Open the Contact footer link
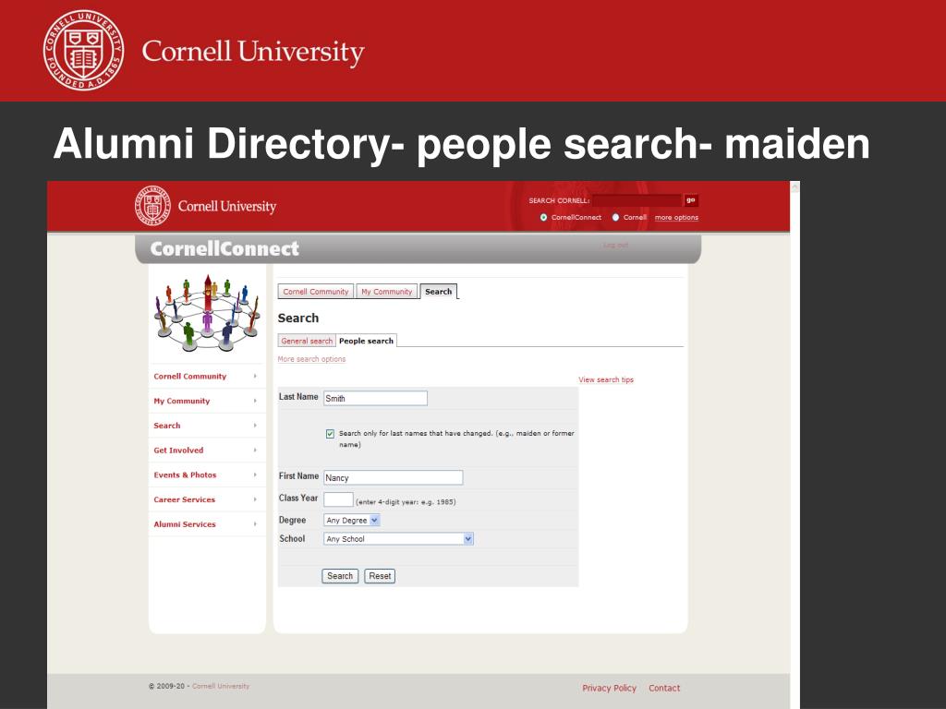946x709 pixels. click(x=664, y=689)
